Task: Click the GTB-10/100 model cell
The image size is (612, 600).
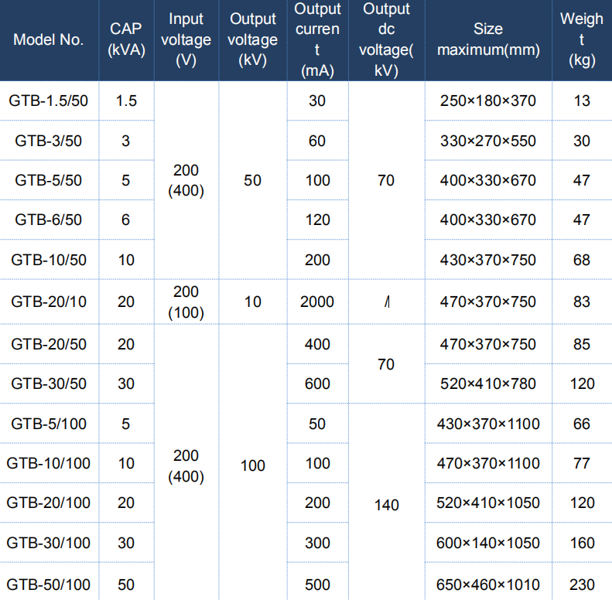Action: [x=49, y=463]
